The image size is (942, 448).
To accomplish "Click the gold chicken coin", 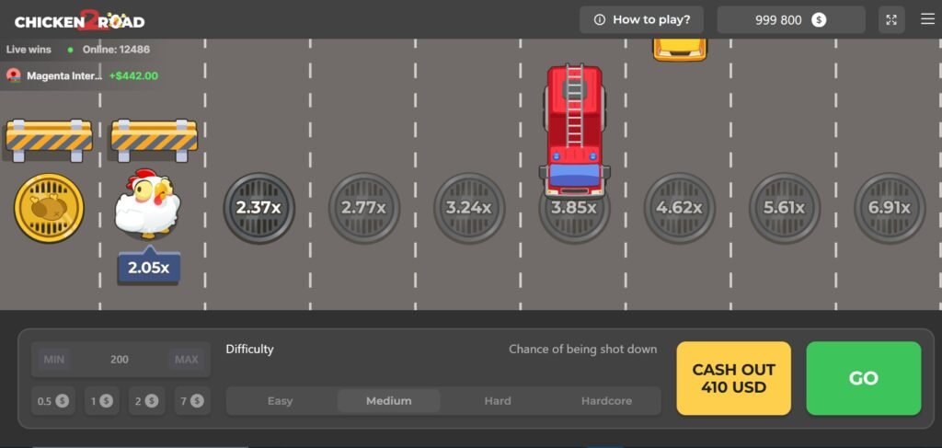I will coord(49,208).
